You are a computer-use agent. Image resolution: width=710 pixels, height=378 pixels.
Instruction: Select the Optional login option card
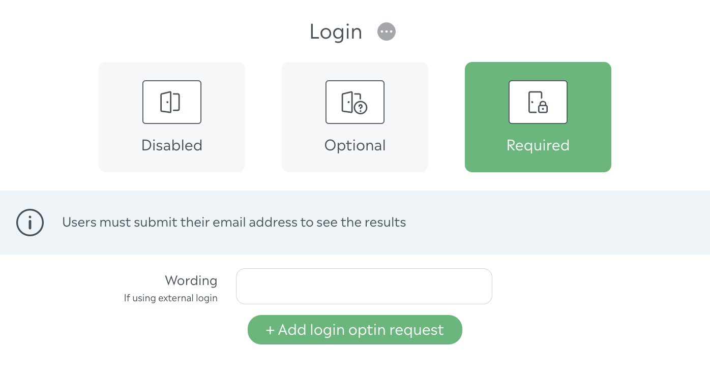point(355,117)
